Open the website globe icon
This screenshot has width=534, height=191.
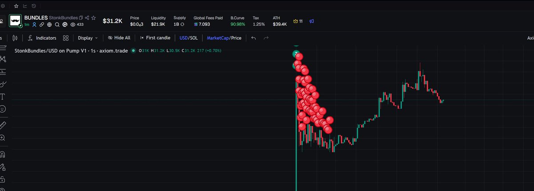click(x=49, y=24)
